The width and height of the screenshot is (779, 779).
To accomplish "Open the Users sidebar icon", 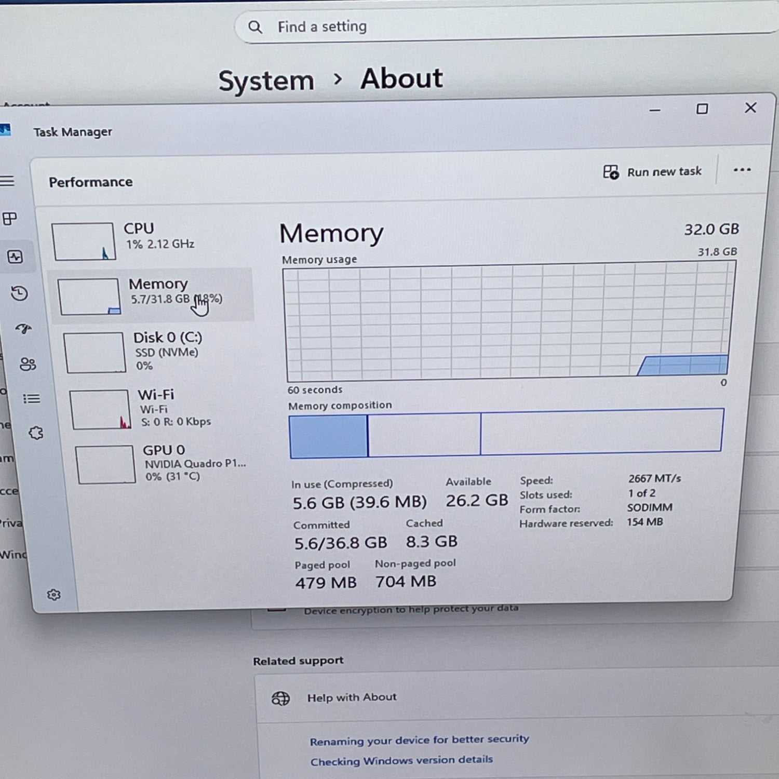I will (28, 364).
